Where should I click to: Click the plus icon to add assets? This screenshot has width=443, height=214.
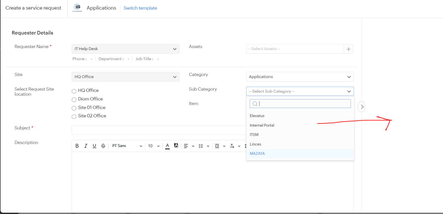click(348, 49)
